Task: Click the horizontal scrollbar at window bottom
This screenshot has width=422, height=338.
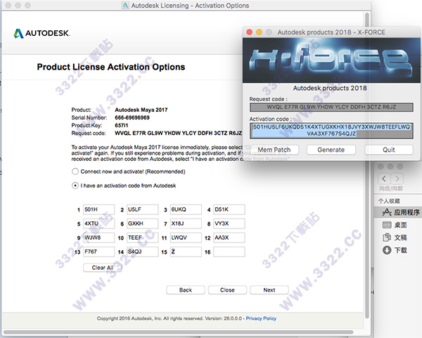Action: pos(178,332)
